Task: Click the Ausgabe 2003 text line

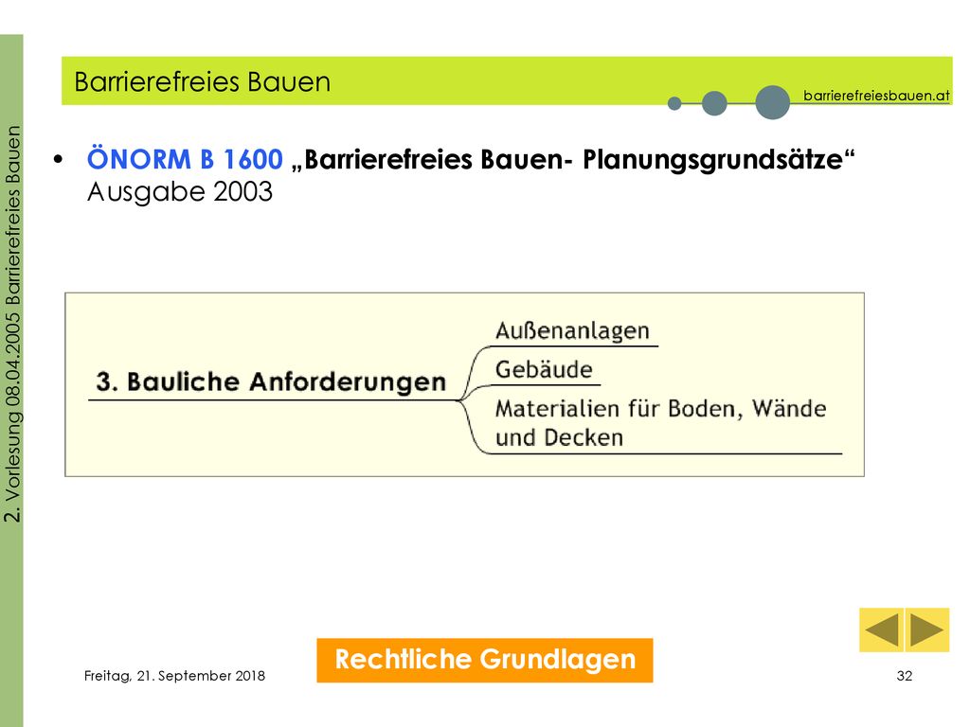Action: click(x=180, y=192)
